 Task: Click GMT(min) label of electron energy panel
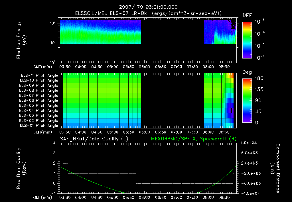point(43,67)
